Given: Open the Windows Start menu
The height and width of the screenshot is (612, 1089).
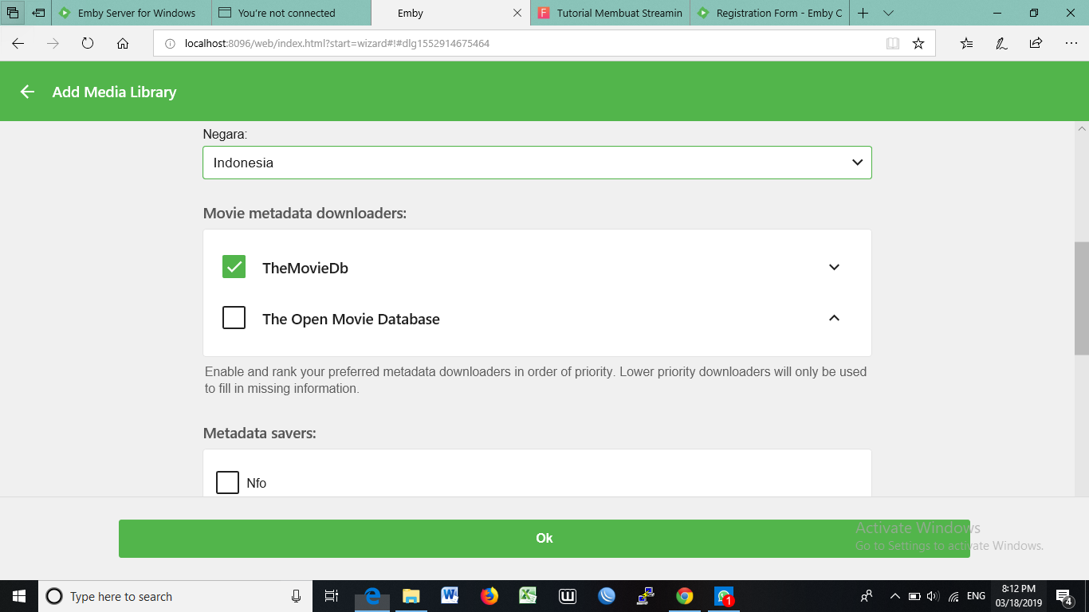Looking at the screenshot, I should [x=19, y=596].
